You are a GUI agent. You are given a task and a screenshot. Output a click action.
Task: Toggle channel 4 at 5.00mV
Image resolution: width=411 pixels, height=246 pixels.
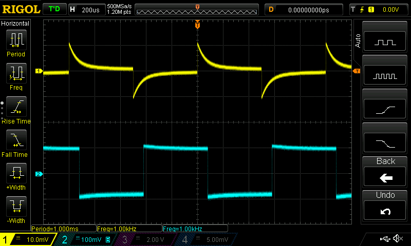(207, 239)
